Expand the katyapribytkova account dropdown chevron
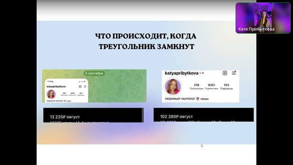The image size is (293, 165). pyautogui.click(x=200, y=73)
